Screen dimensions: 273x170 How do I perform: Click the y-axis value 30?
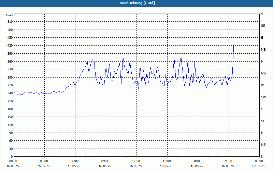(11, 149)
